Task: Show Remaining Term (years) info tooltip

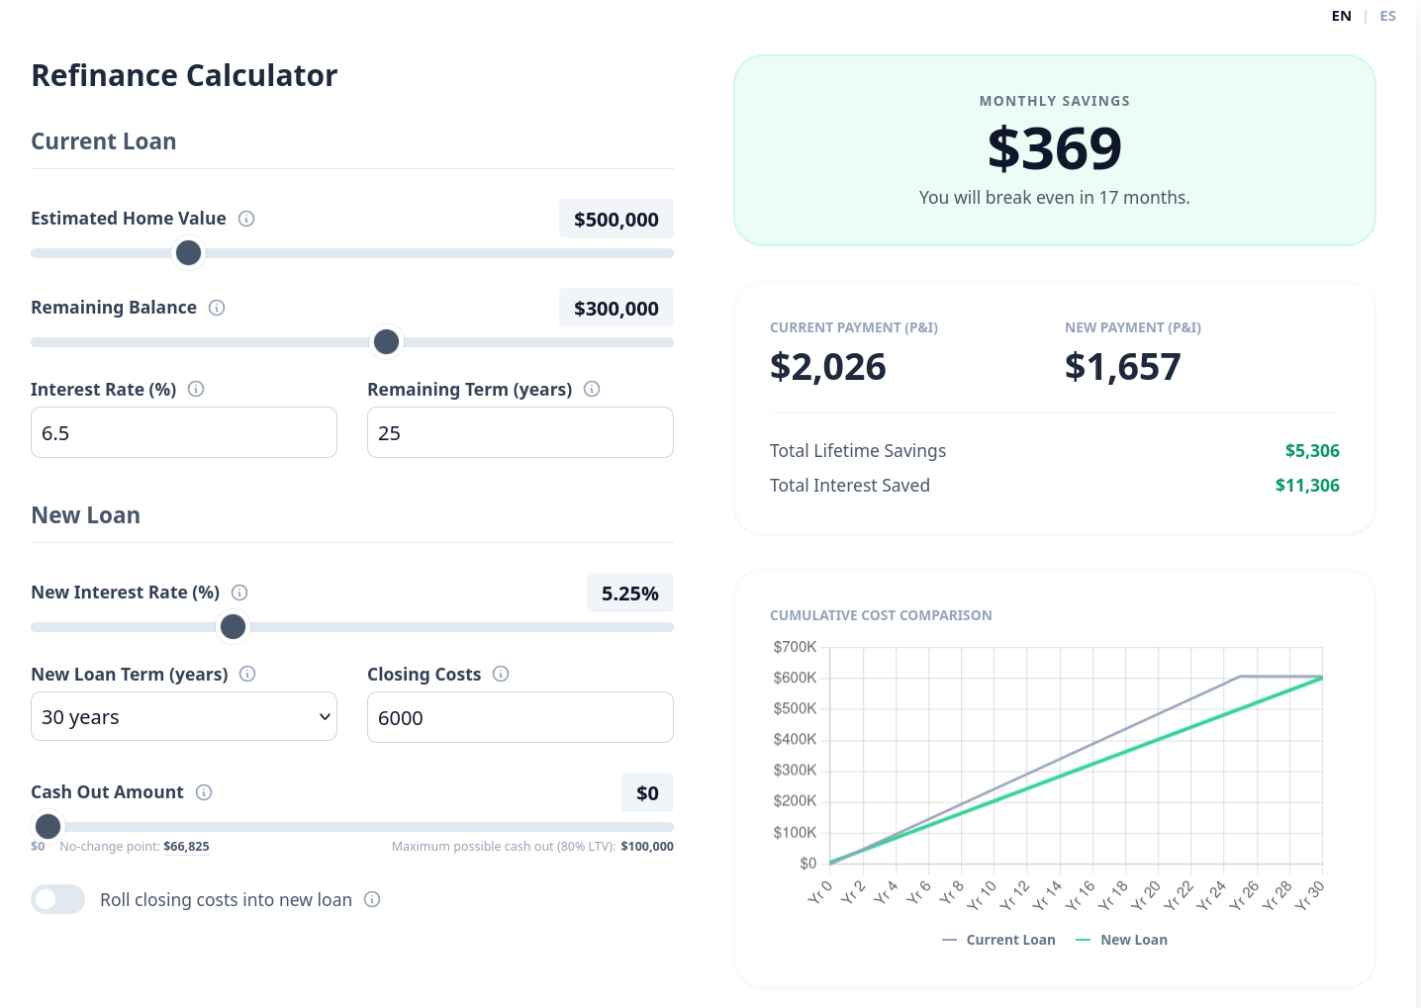Action: [592, 389]
